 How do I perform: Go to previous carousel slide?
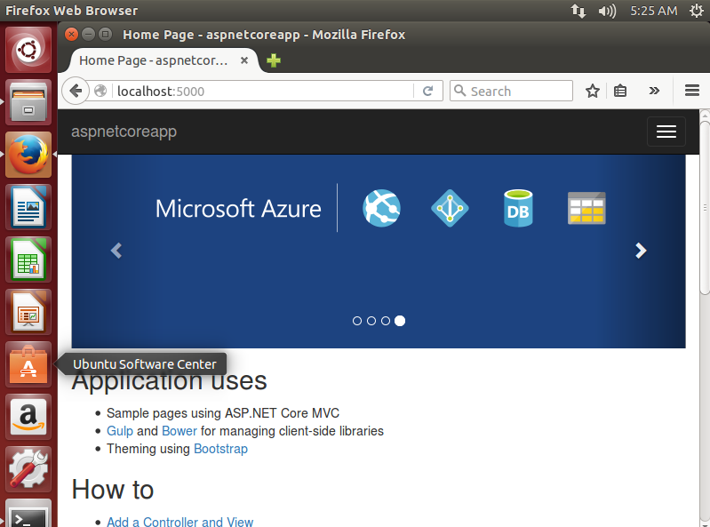(116, 251)
